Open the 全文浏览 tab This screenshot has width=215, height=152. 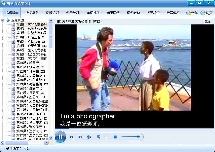(x=32, y=13)
